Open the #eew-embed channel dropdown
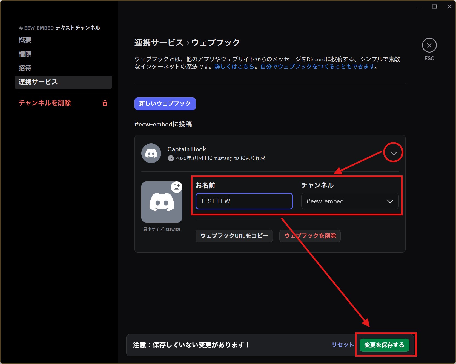This screenshot has height=364, width=456. (350, 201)
